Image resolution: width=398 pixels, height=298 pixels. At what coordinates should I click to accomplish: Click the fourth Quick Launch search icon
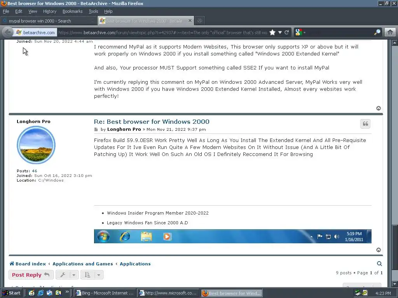pyautogui.click(x=58, y=293)
